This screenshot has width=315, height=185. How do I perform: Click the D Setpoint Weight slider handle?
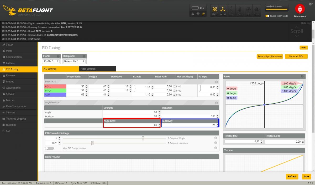(143, 138)
